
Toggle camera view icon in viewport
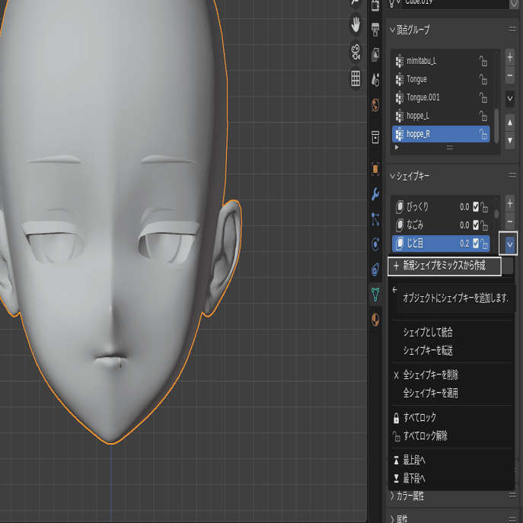[356, 52]
